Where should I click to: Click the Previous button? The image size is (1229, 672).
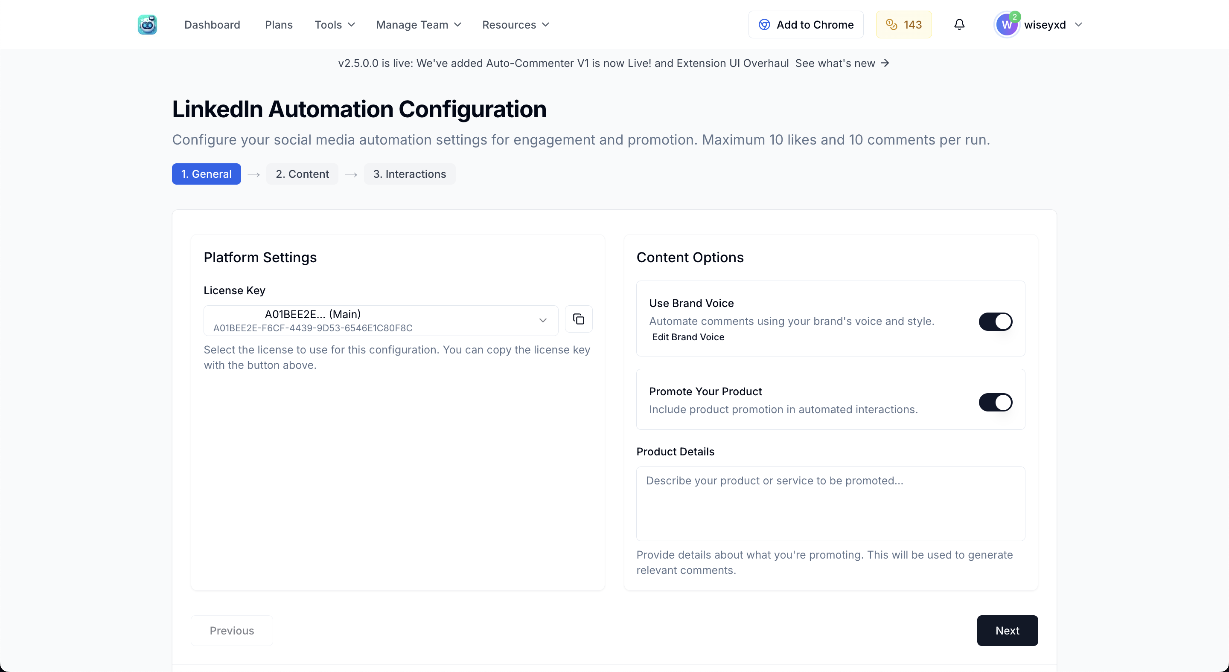tap(232, 630)
